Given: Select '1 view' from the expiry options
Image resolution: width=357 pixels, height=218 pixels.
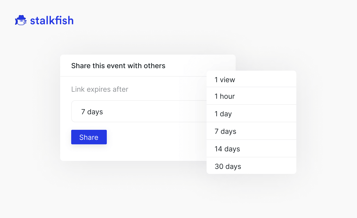Looking at the screenshot, I should pos(251,79).
